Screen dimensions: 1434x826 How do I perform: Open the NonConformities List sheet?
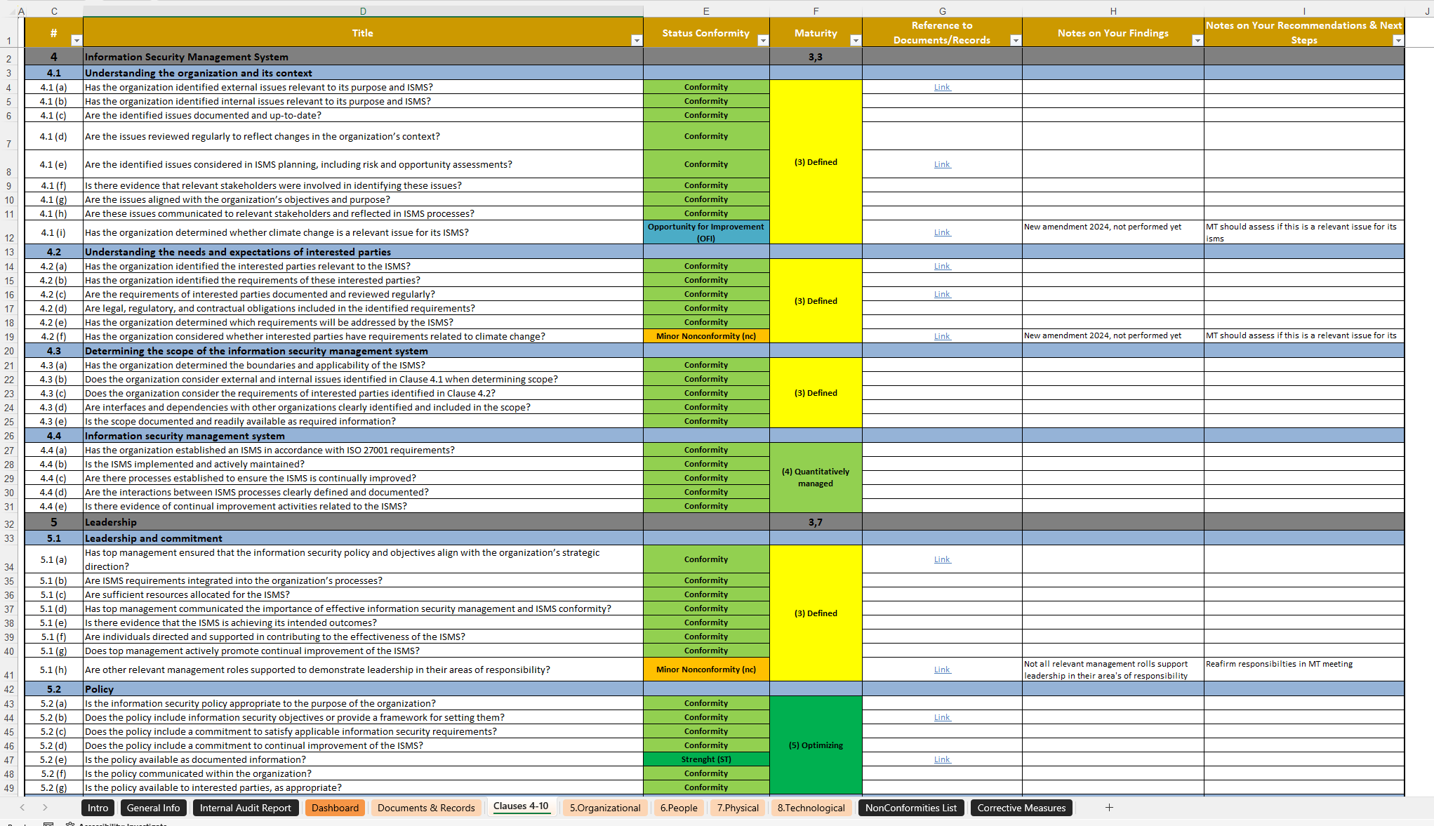(910, 808)
